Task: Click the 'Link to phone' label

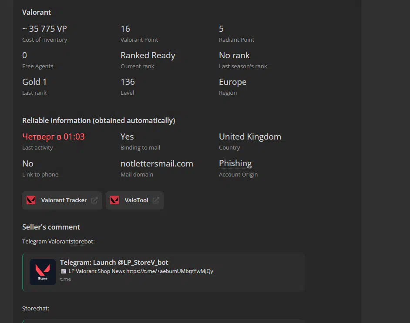Action: (40, 174)
